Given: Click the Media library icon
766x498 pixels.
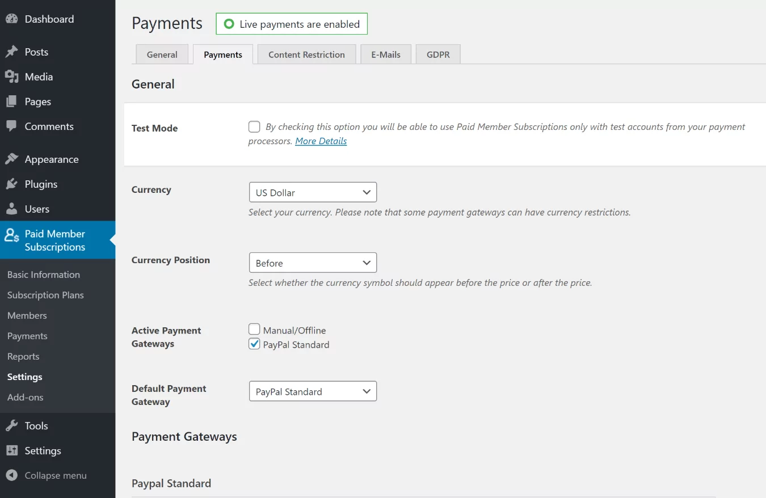Looking at the screenshot, I should [11, 77].
